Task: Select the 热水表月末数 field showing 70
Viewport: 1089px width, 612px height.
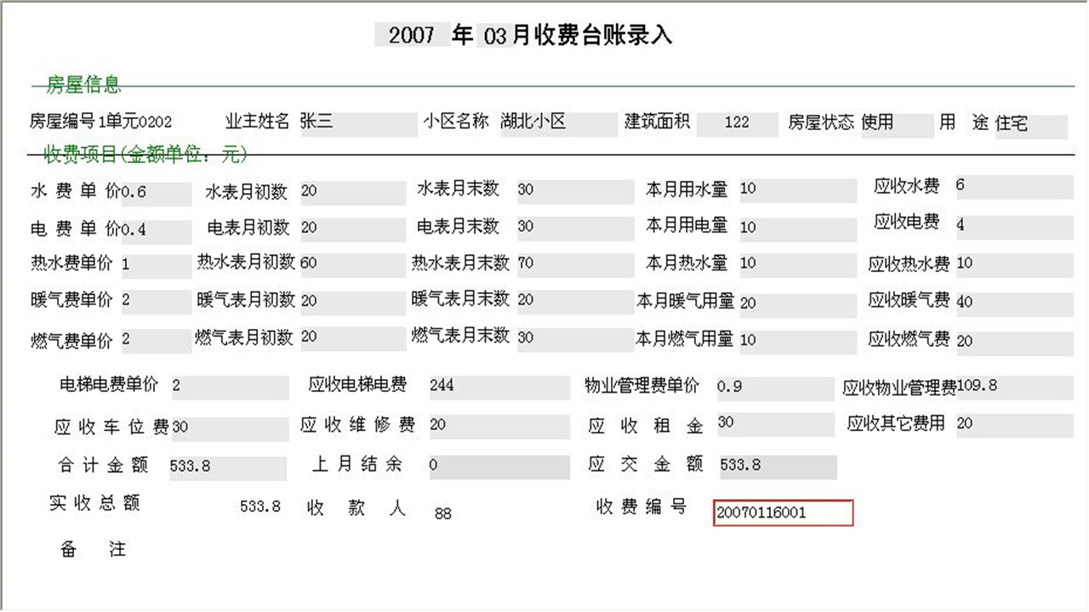Action: pyautogui.click(x=574, y=263)
